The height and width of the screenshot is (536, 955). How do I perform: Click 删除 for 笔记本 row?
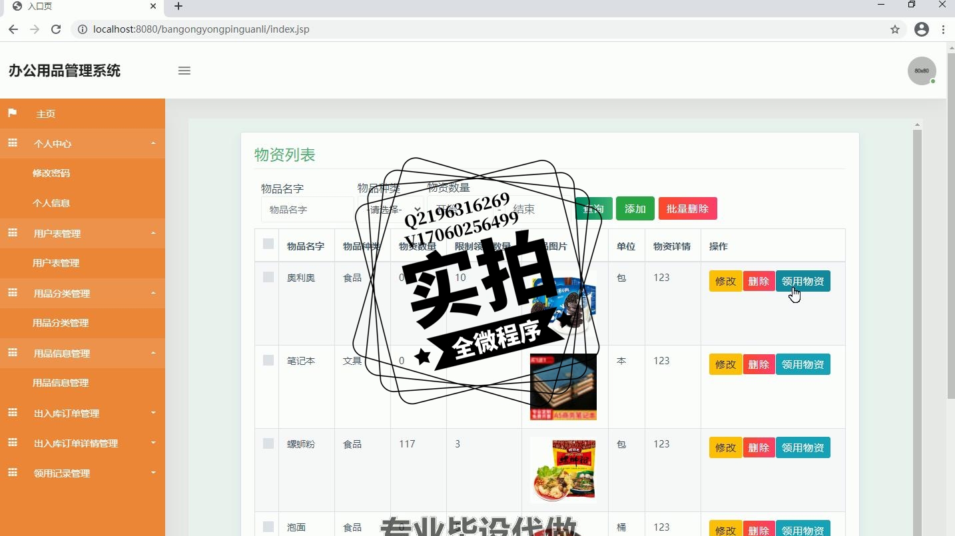(759, 364)
